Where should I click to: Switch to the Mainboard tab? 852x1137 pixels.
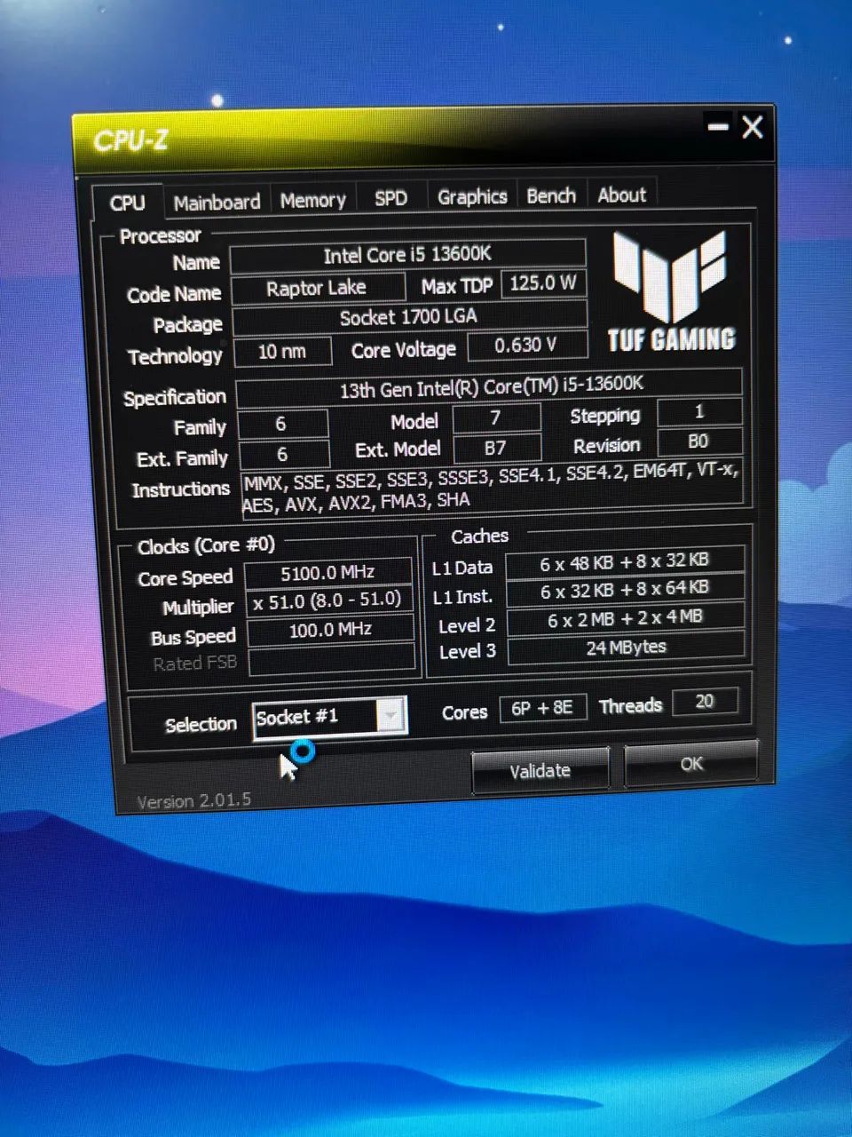point(217,202)
